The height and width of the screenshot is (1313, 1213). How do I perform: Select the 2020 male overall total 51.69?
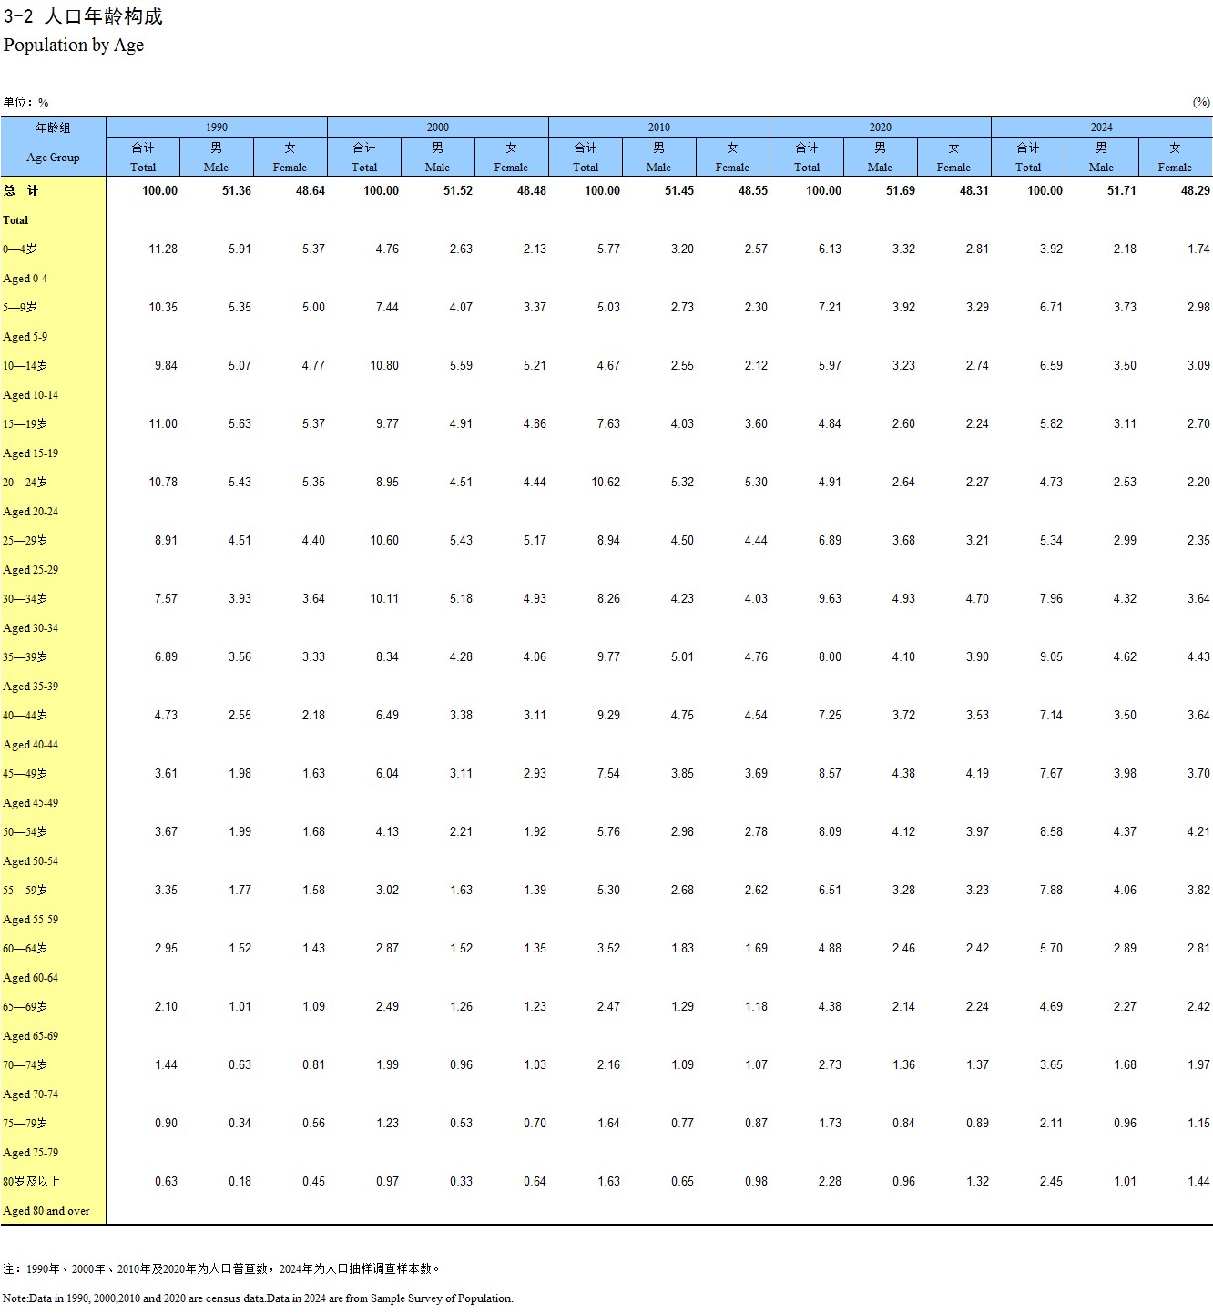point(900,191)
